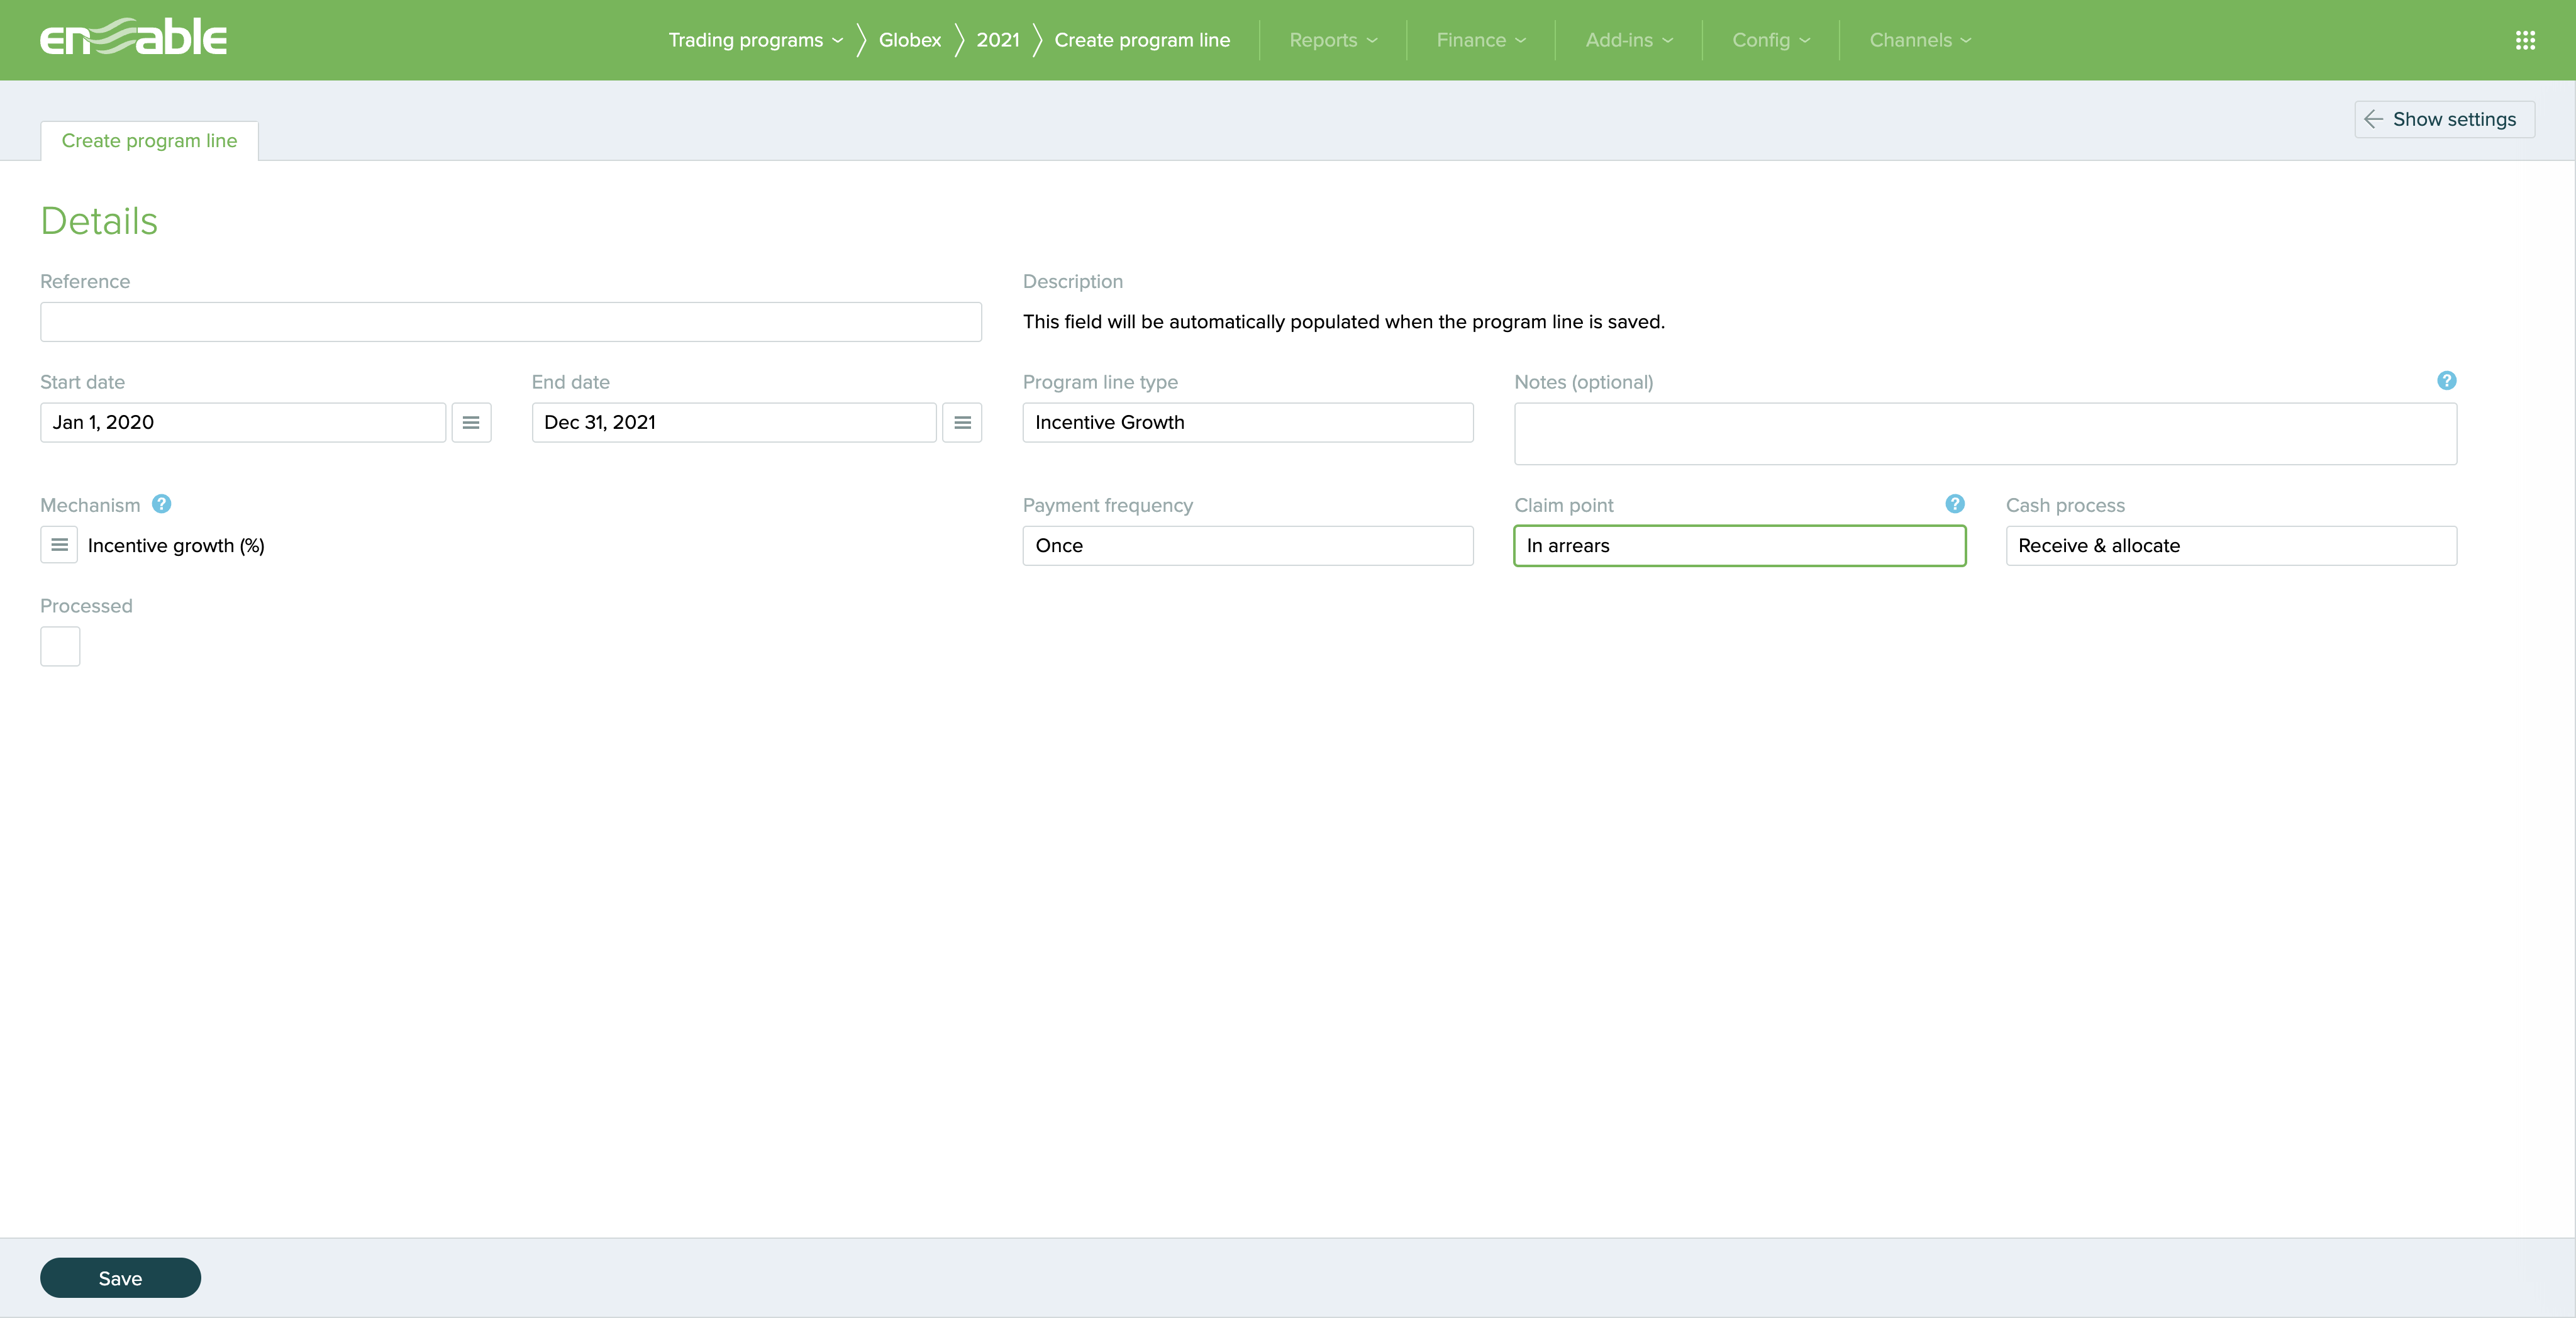This screenshot has width=2576, height=1318.
Task: Click Show settings
Action: coord(2443,119)
